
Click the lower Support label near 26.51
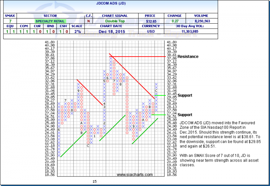coord(185,115)
